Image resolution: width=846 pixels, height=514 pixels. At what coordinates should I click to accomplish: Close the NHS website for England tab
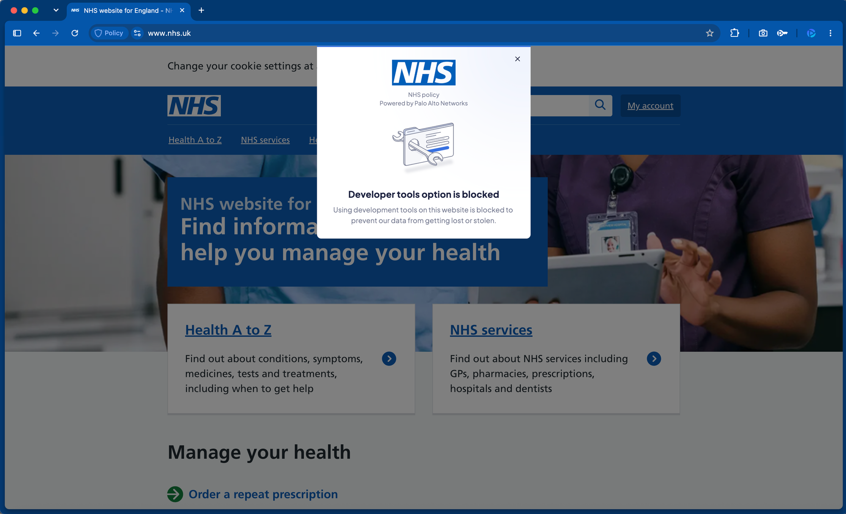click(x=182, y=10)
